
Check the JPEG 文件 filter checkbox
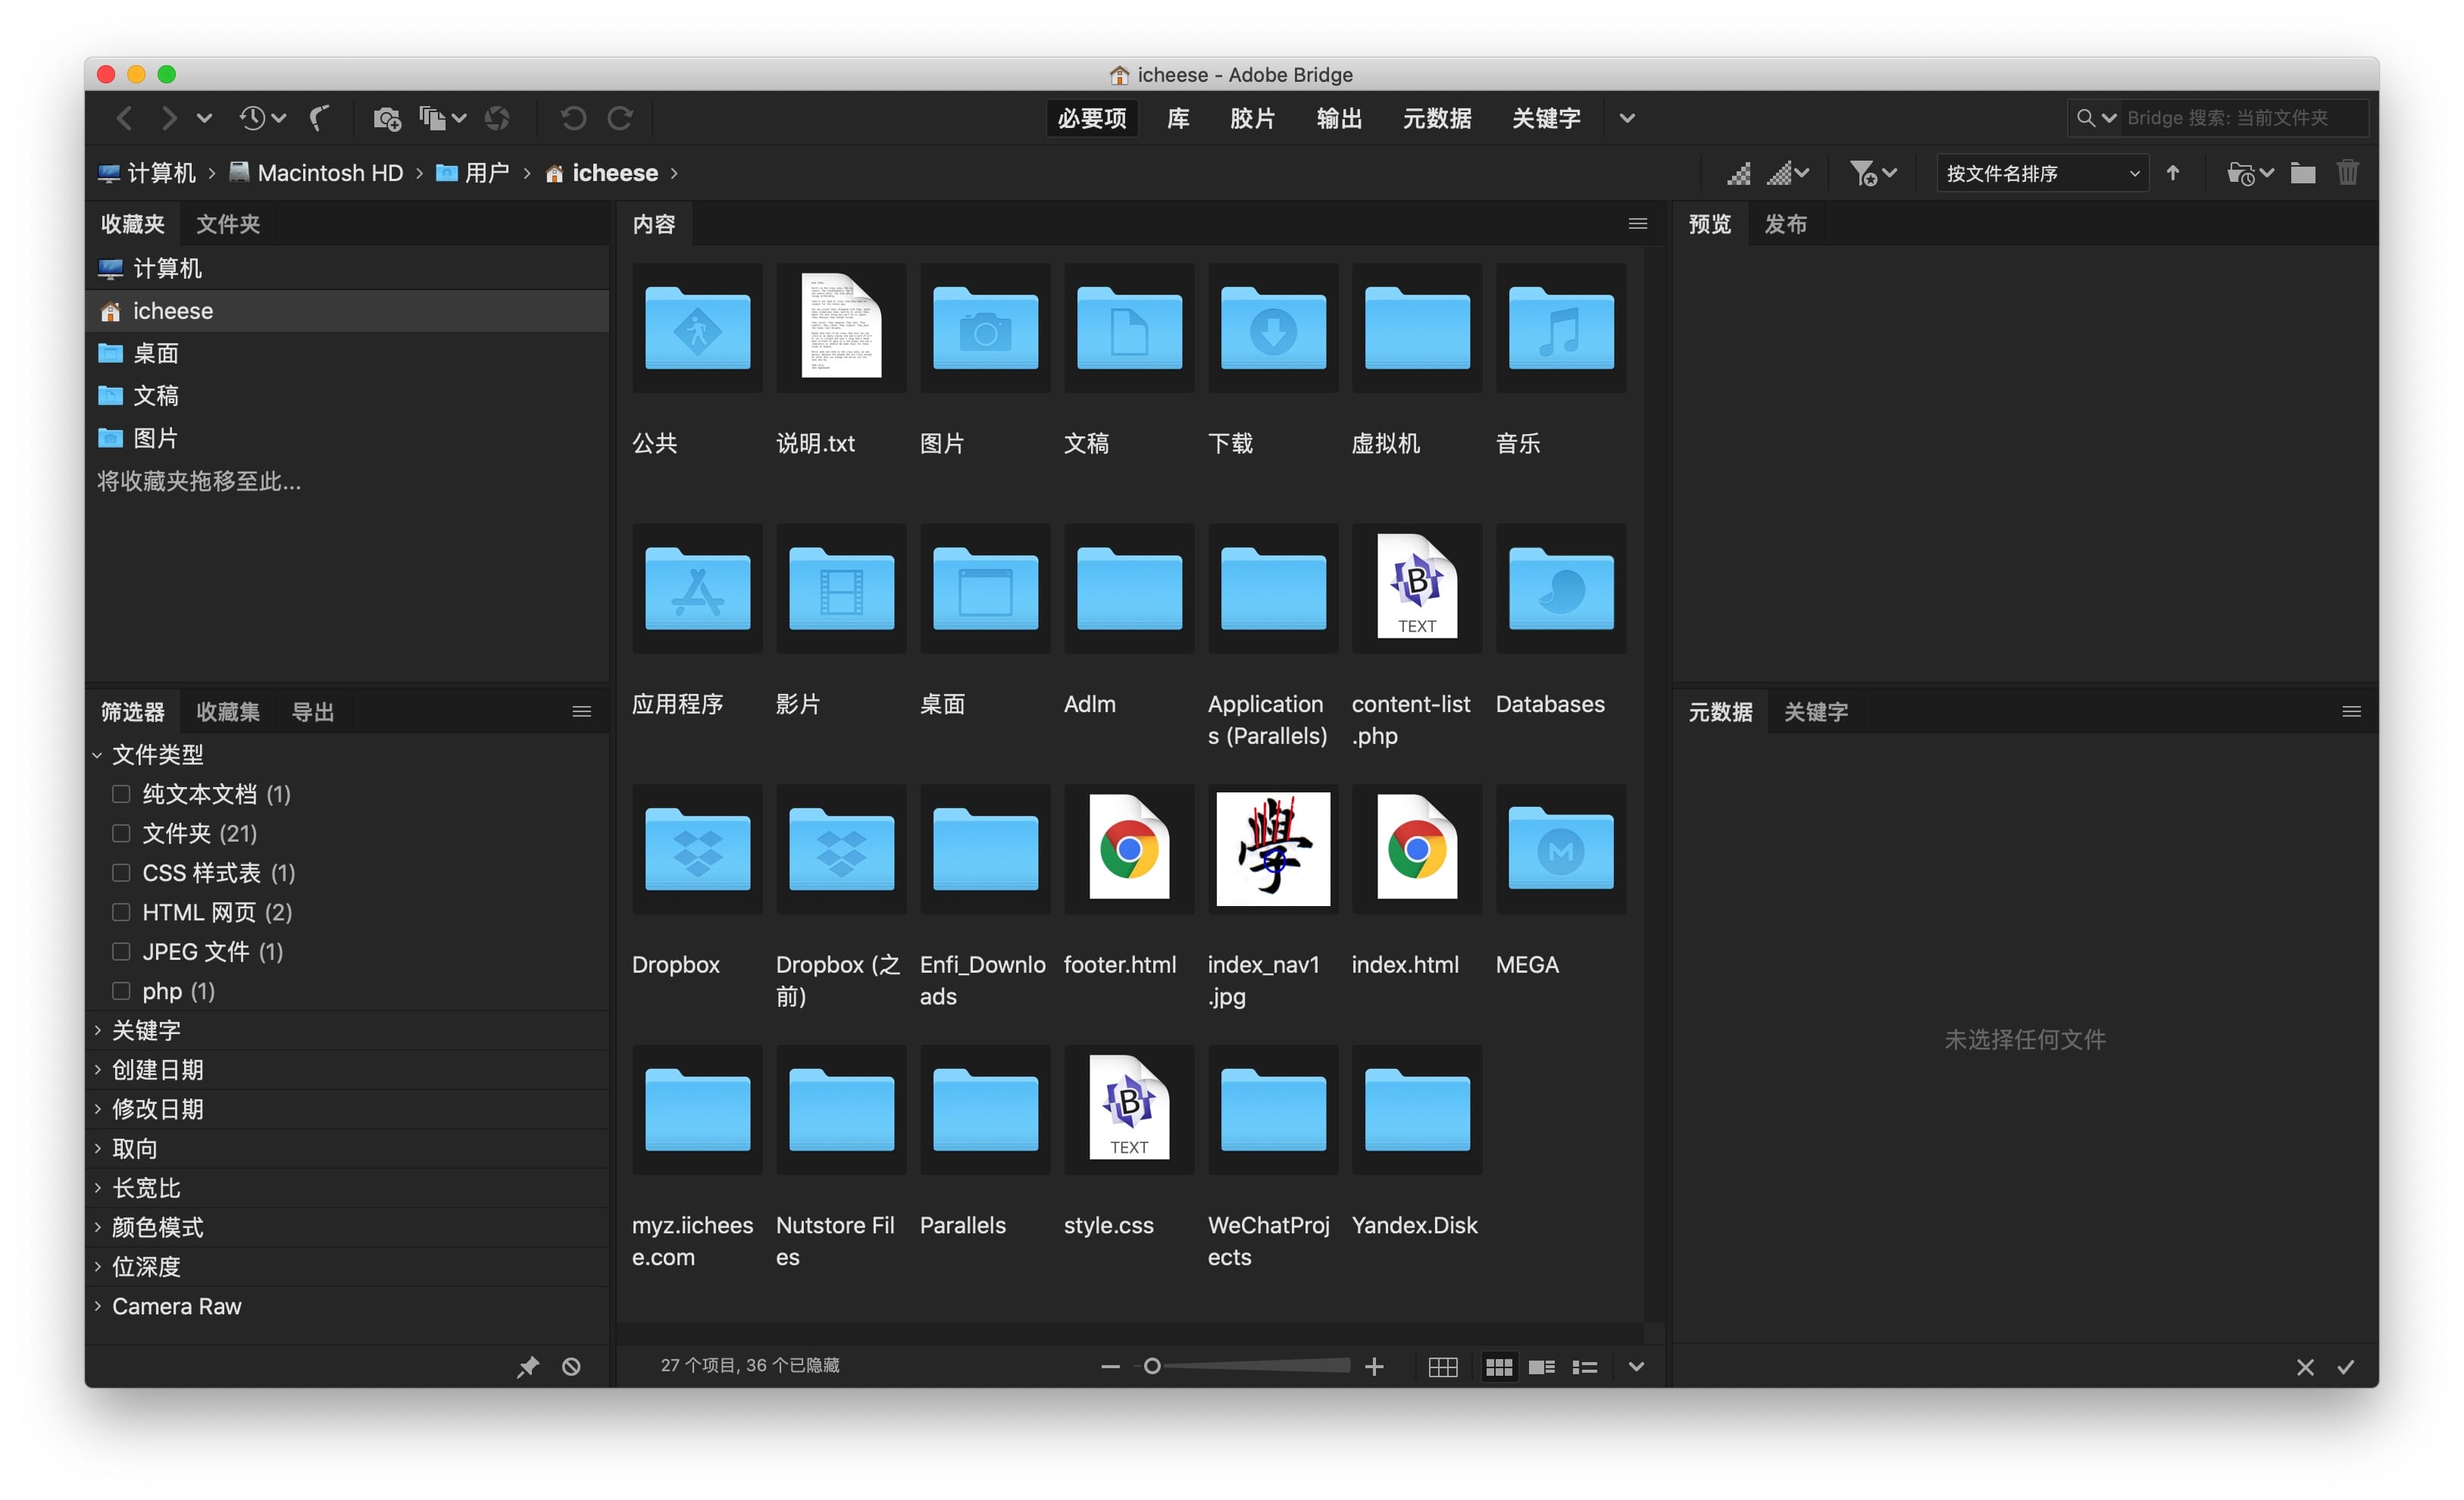pos(121,951)
